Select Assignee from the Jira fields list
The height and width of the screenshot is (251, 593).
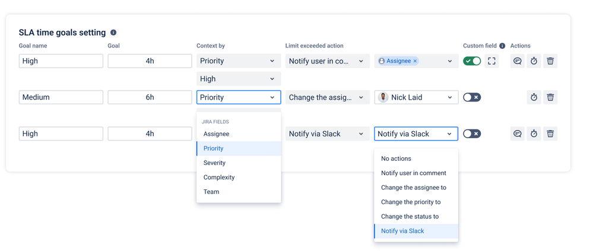pos(239,134)
